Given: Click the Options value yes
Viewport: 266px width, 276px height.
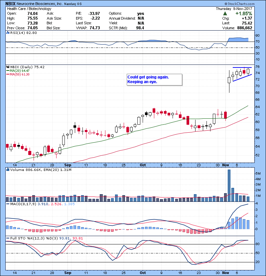Looking at the screenshot, I should pos(141,14).
